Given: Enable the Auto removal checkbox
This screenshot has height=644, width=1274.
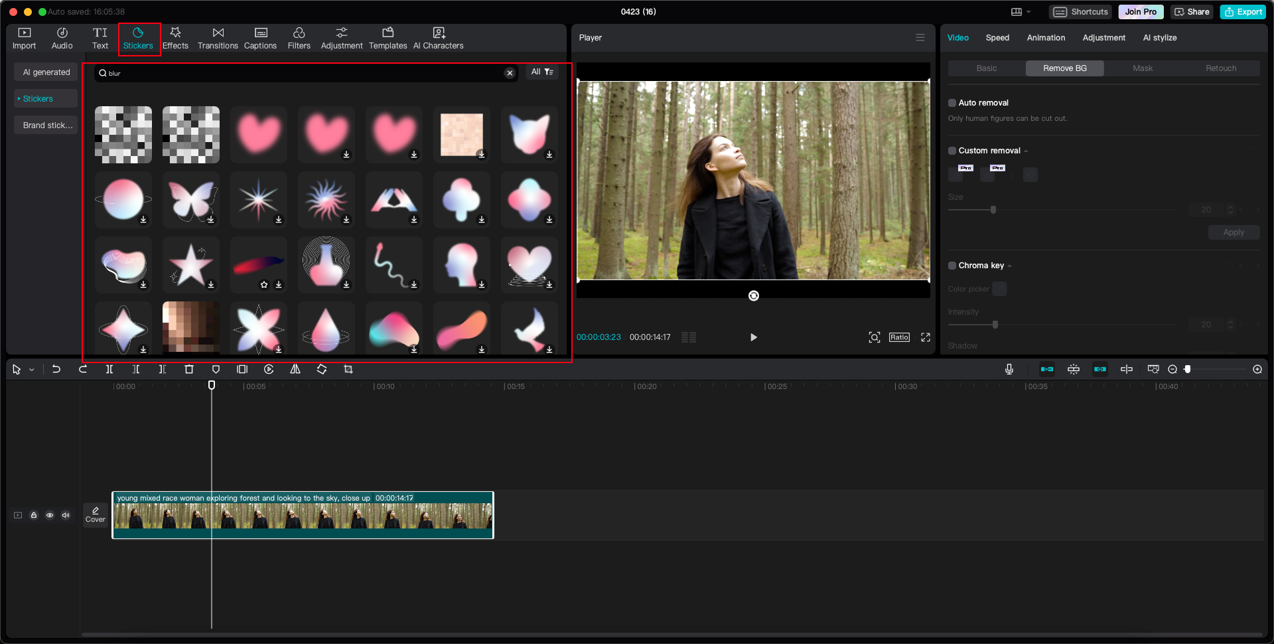Looking at the screenshot, I should click(952, 103).
